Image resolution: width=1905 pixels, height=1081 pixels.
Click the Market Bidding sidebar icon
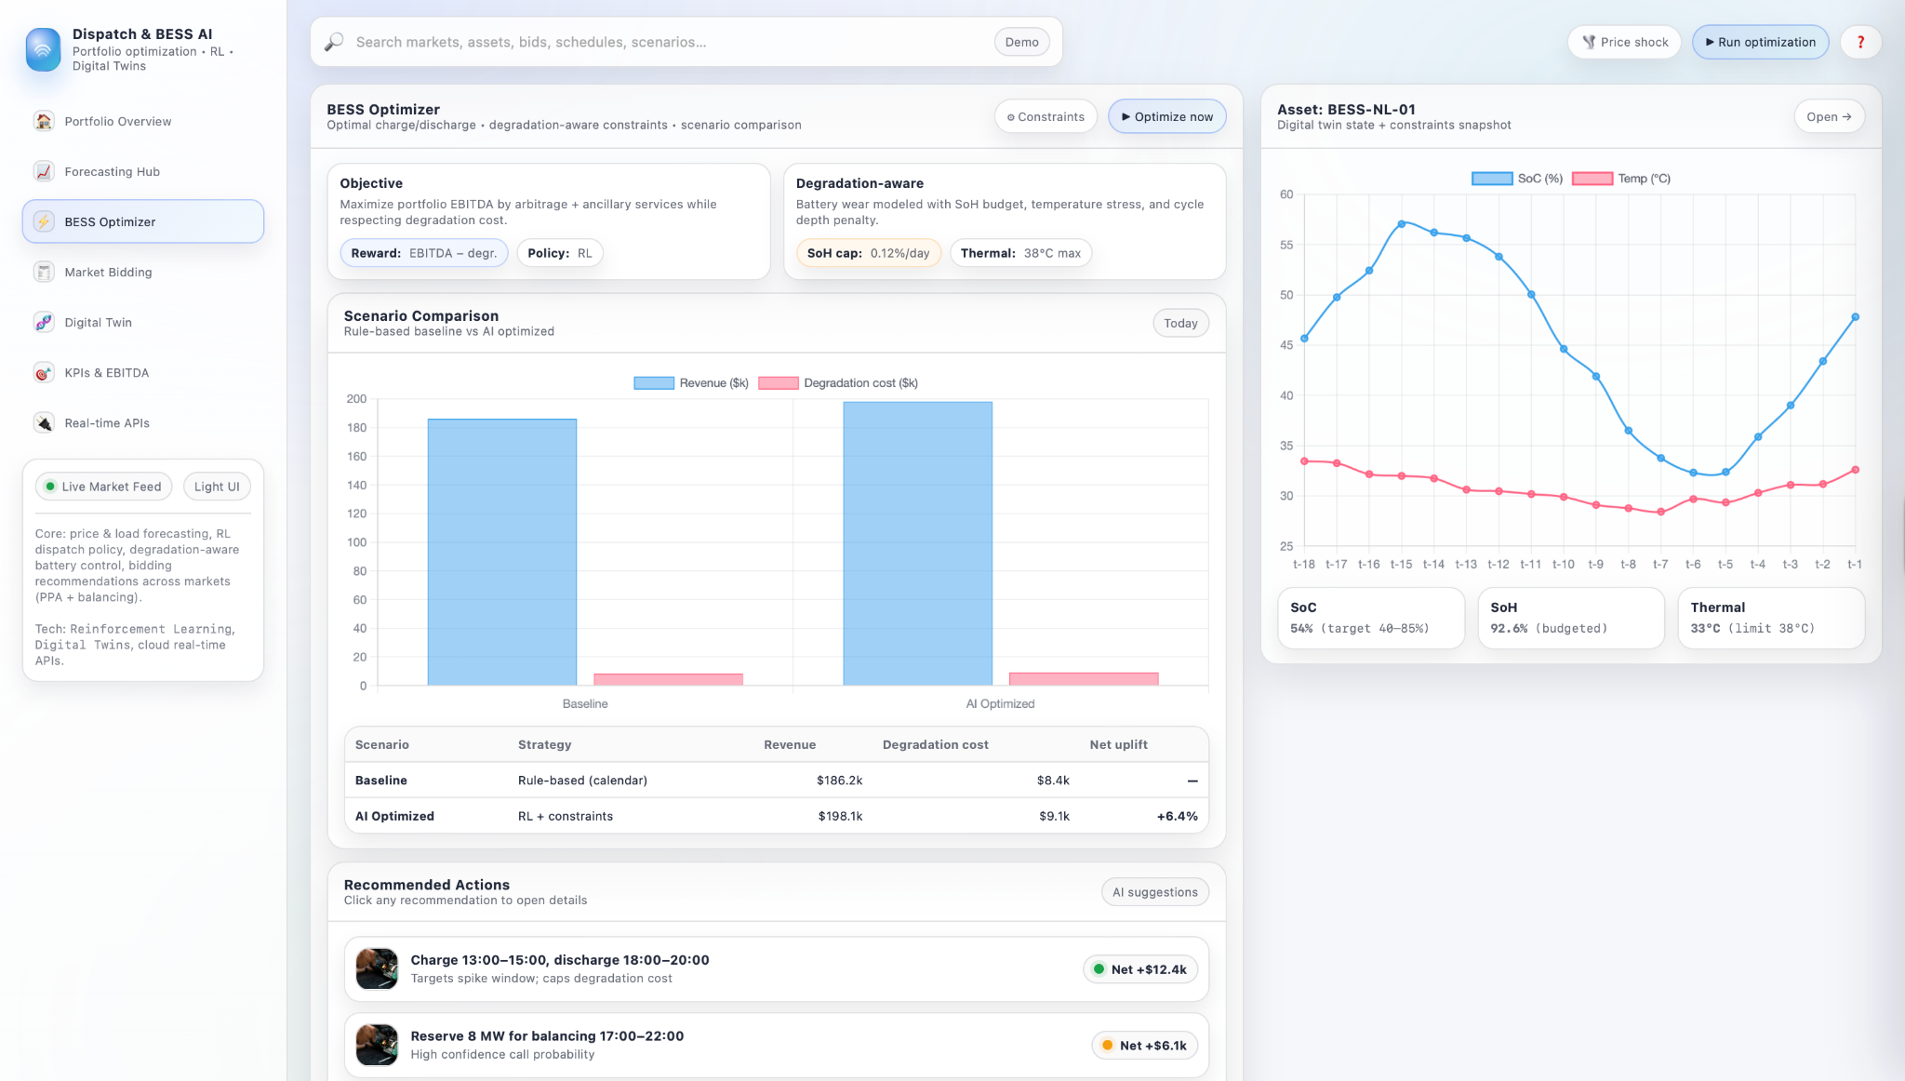point(44,272)
